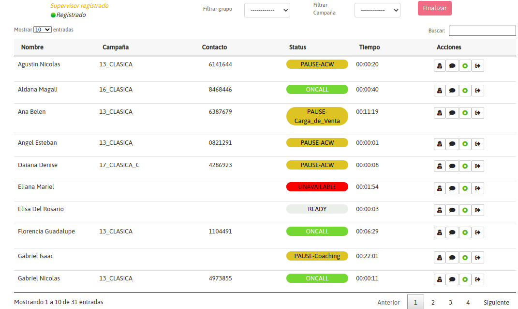
Task: Click logout arrow icon for Aldana Magali
Action: tap(478, 91)
